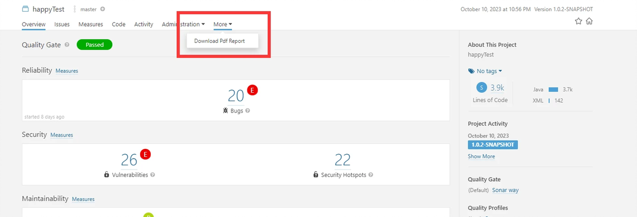Viewport: 637px width, 217px height.
Task: Click the Show More activity link
Action: pyautogui.click(x=481, y=156)
